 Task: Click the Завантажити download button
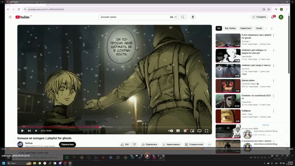click(171, 144)
